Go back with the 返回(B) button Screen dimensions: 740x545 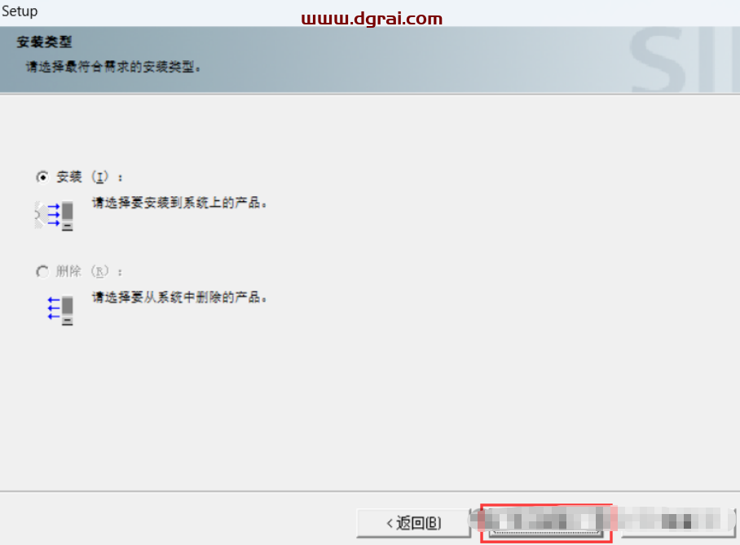pyautogui.click(x=413, y=523)
